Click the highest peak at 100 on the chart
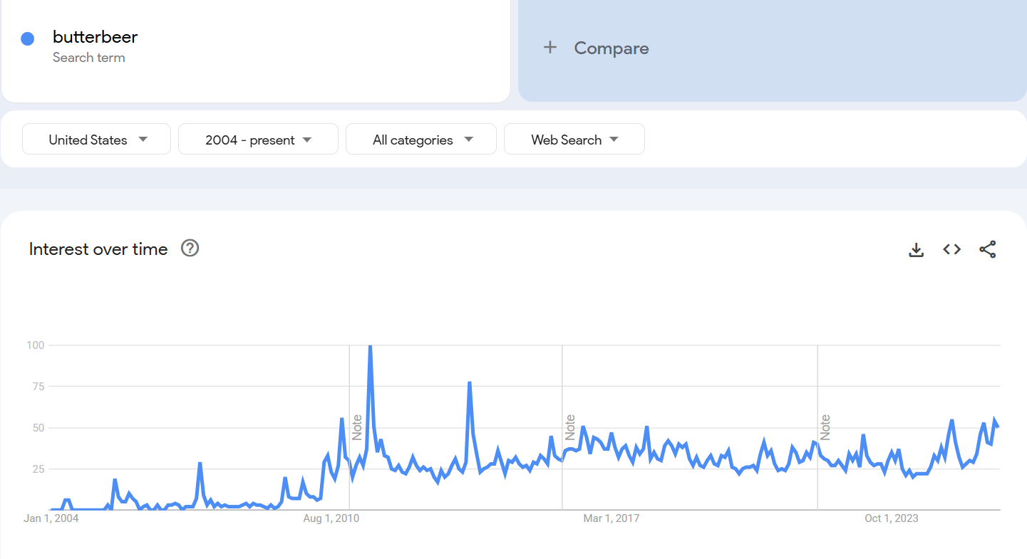Viewport: 1027px width, 559px height. click(x=370, y=346)
